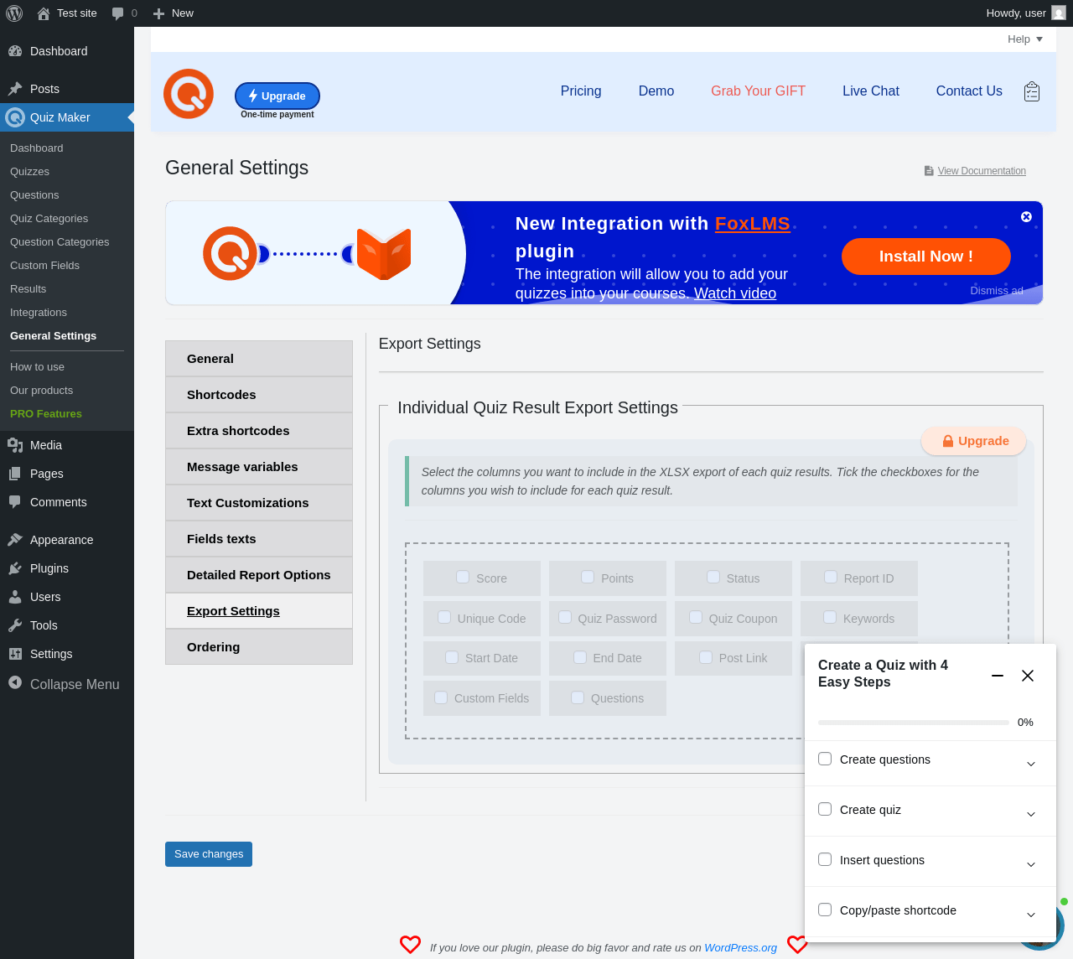Click the Quiz Maker orange logo
1073x959 pixels.
pos(189,94)
